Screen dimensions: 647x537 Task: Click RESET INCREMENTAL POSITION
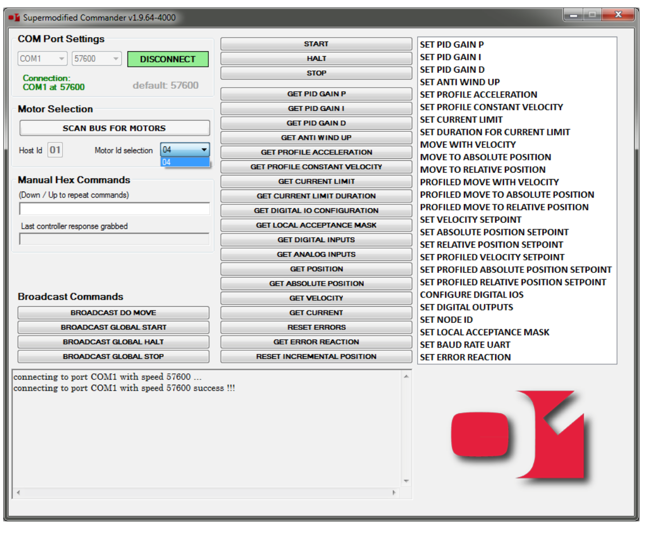point(316,356)
